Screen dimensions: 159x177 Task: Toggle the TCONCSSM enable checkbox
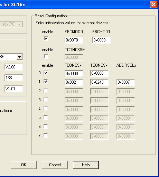[x=46, y=56]
